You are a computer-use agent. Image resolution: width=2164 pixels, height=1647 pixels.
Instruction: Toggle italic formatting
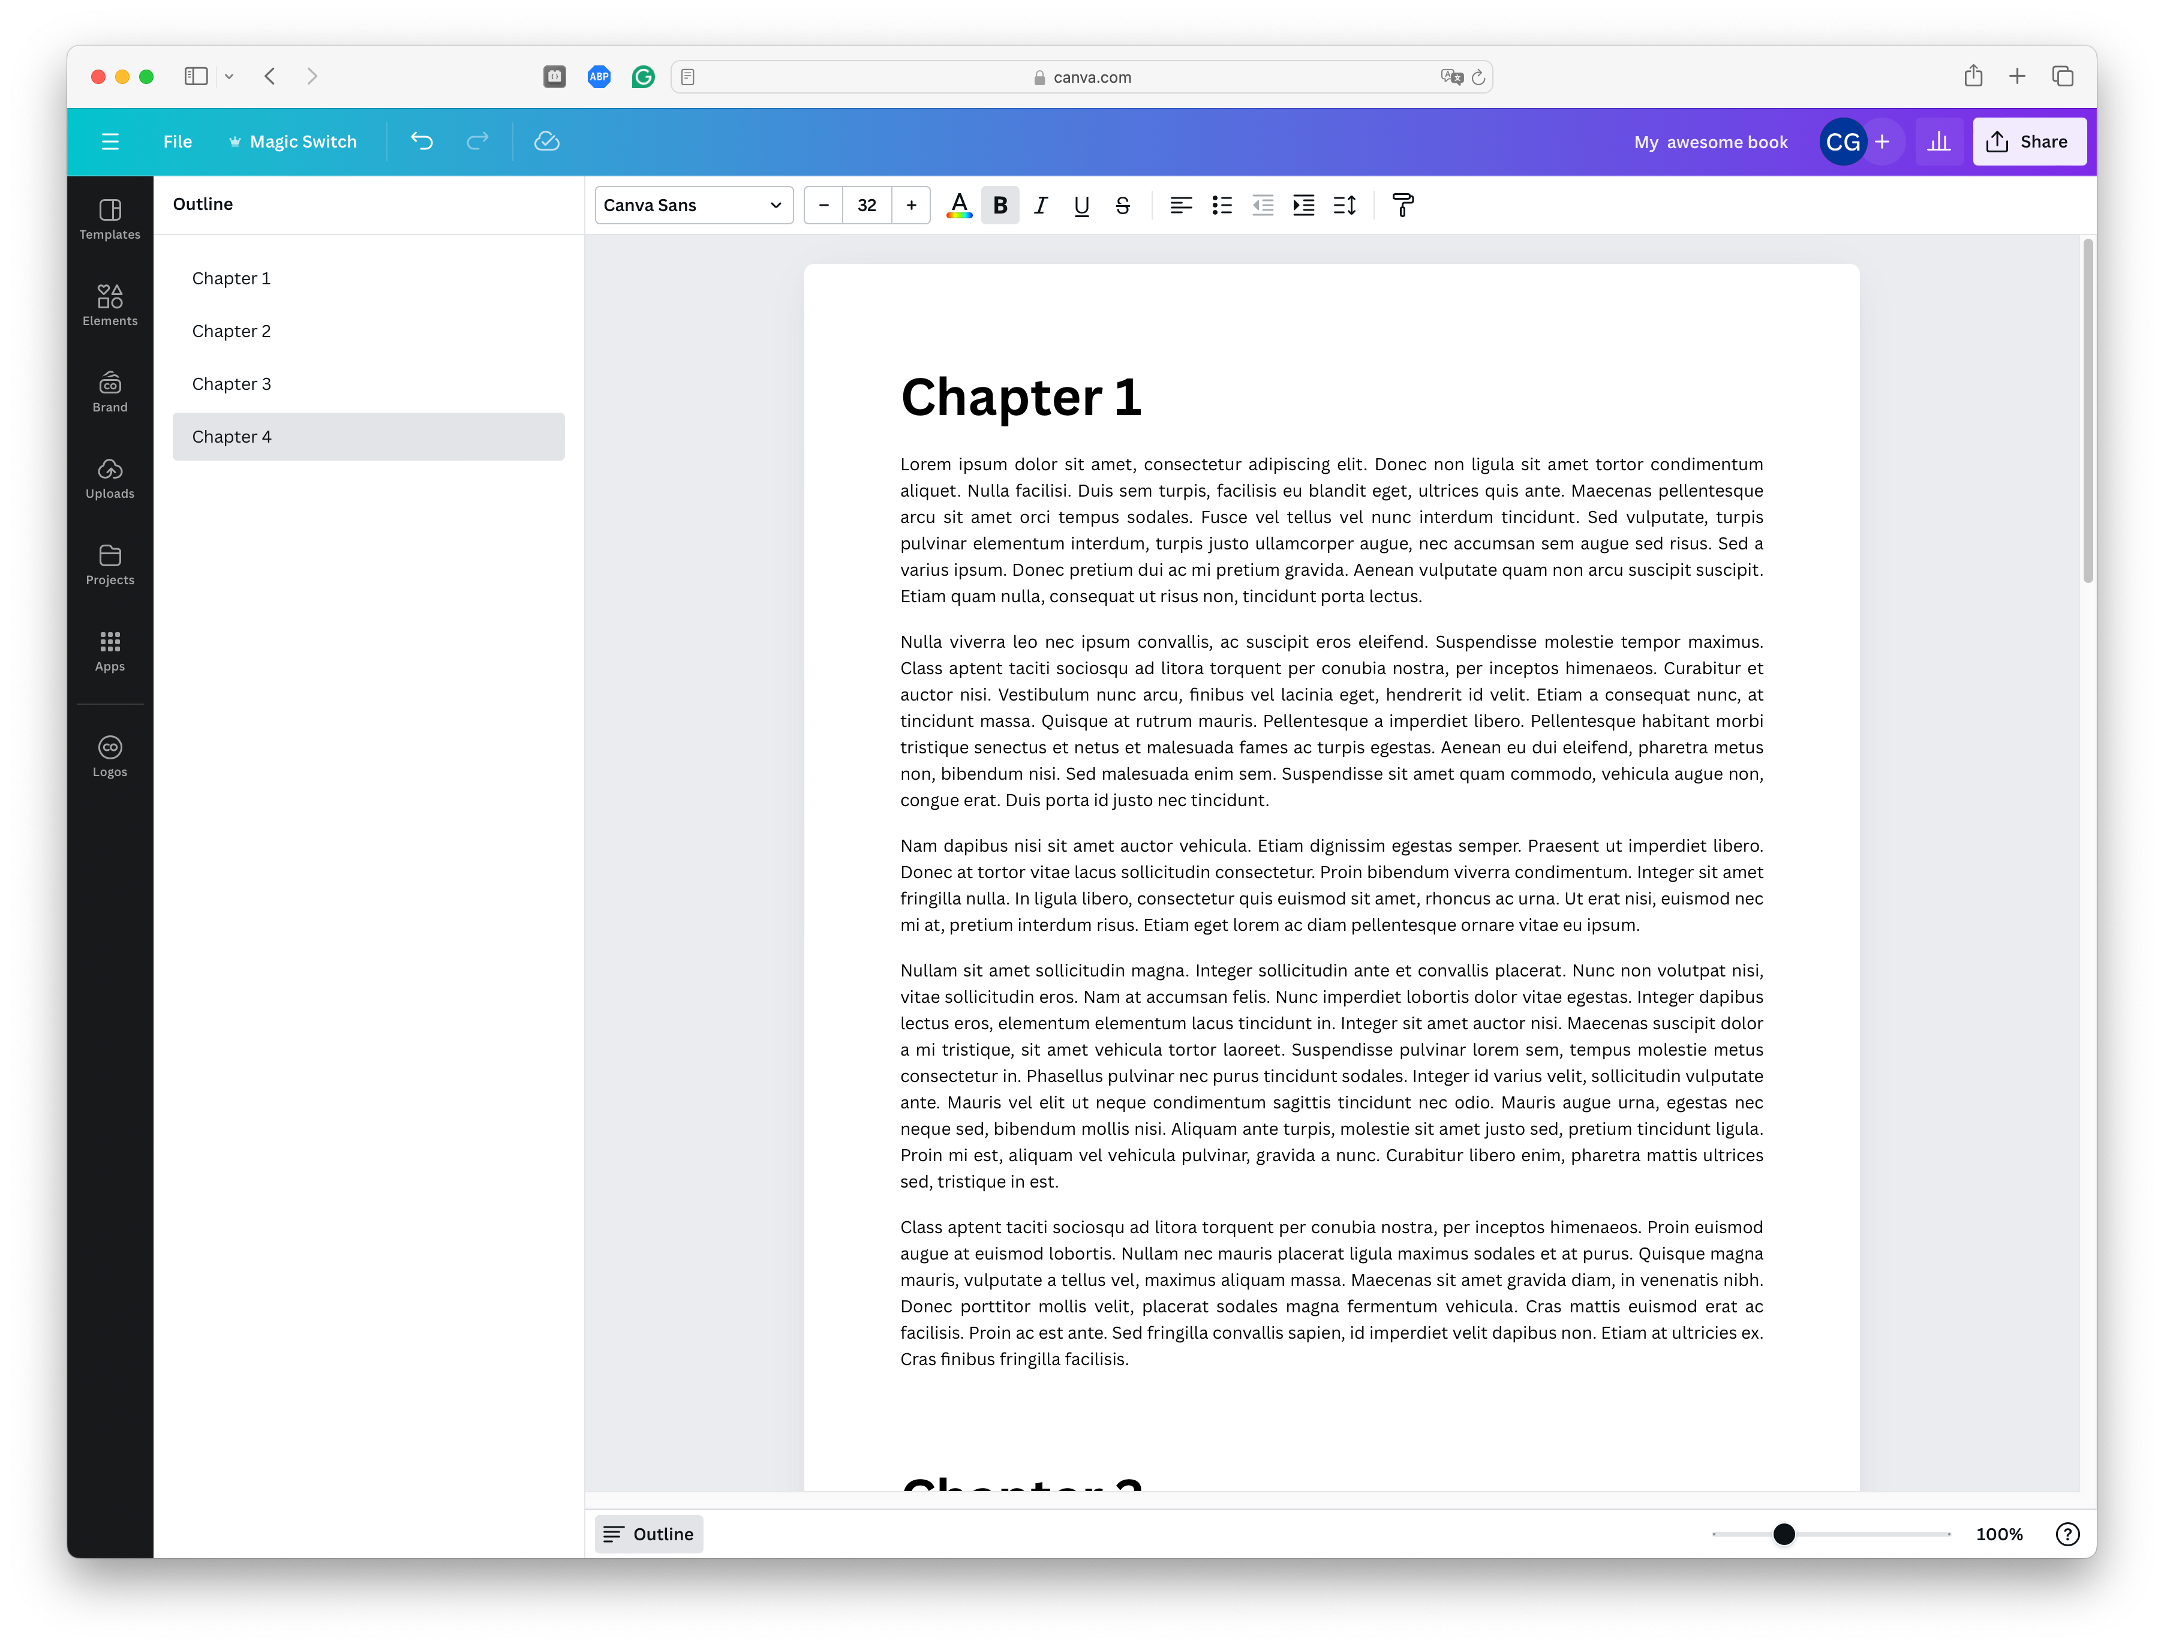[1041, 205]
